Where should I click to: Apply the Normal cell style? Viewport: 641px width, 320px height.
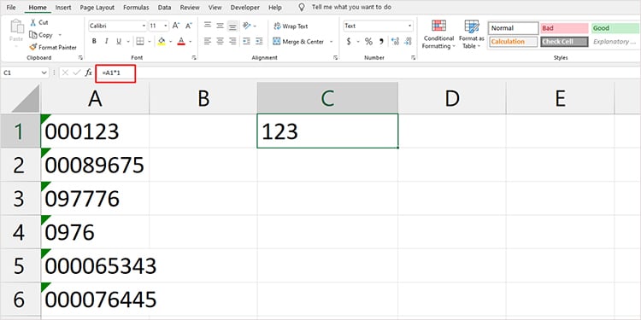tap(513, 28)
